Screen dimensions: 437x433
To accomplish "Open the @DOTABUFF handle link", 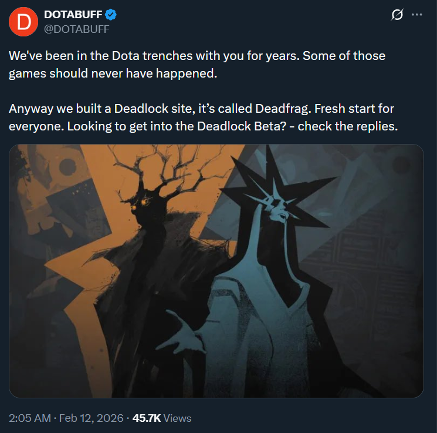I will coord(77,29).
